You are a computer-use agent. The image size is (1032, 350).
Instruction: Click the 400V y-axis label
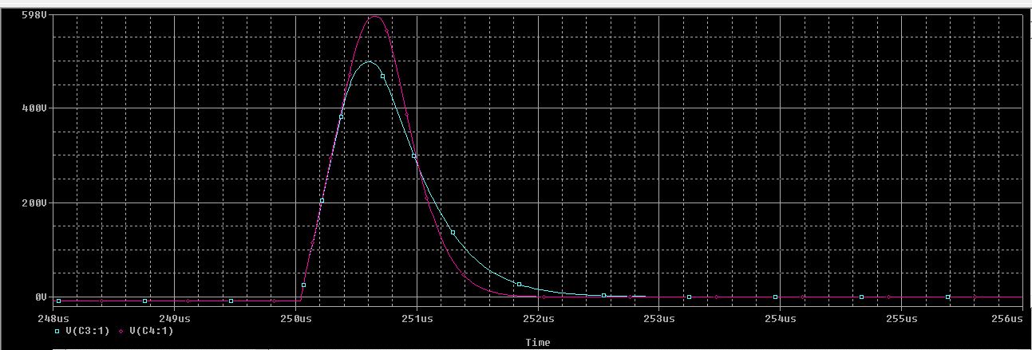click(x=35, y=108)
